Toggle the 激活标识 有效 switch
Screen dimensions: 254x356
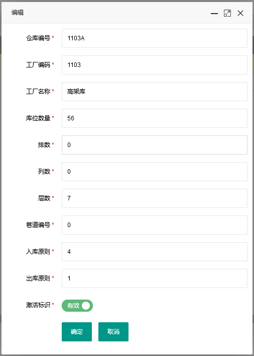point(77,305)
